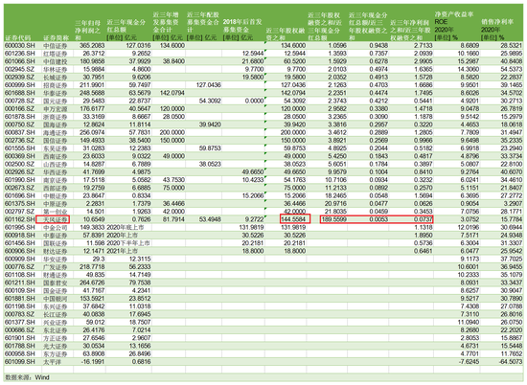Select the 红塔证券 name cell
This screenshot has height=385, width=527.
(56, 54)
